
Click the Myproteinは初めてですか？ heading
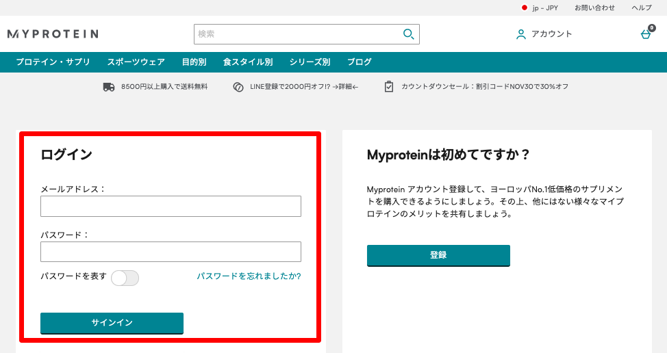pos(449,155)
